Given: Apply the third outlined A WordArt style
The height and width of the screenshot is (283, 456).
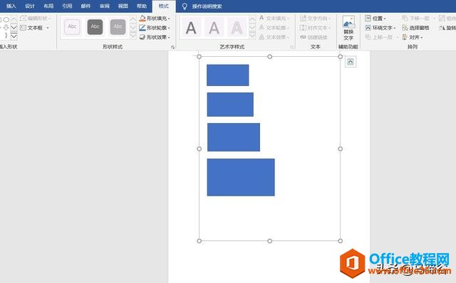Looking at the screenshot, I should click(237, 28).
